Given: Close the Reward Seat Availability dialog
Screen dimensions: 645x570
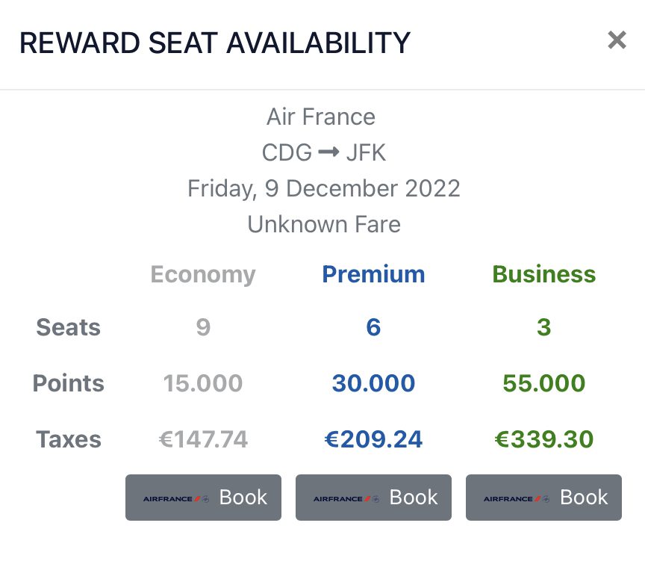Looking at the screenshot, I should (x=617, y=40).
